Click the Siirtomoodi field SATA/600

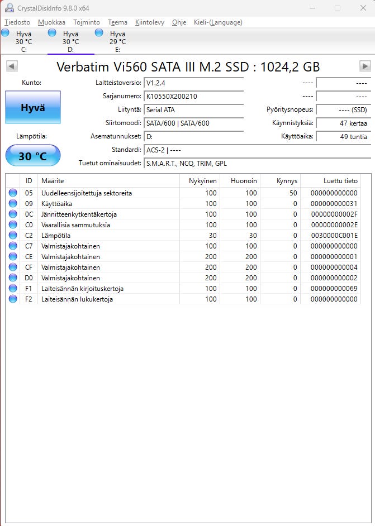point(194,123)
